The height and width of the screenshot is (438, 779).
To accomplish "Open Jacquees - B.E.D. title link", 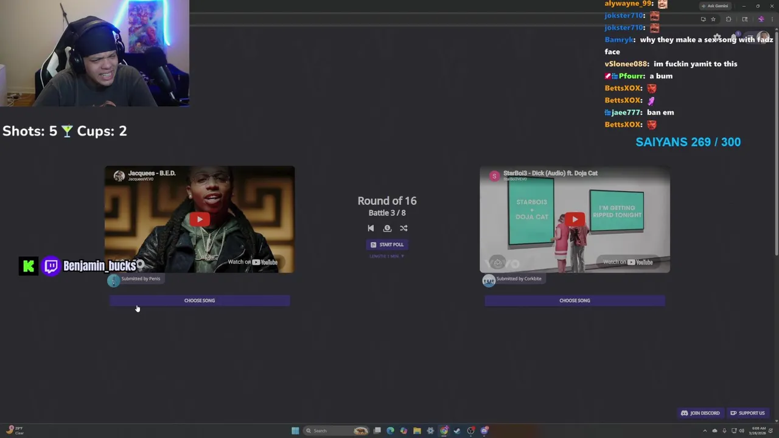I will [152, 173].
